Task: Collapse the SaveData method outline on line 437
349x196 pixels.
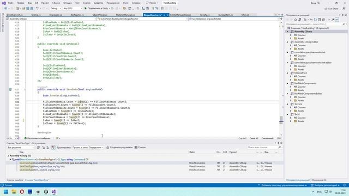Action: (25, 89)
